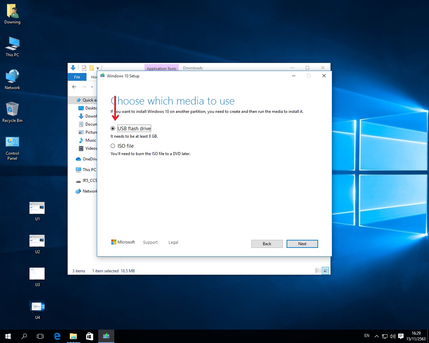
Task: Click the Explorer back navigation arrow
Action: pos(74,87)
